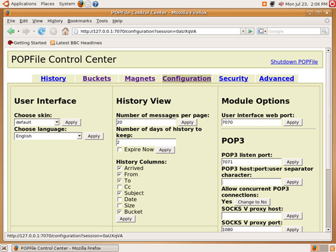This screenshot has width=336, height=252.
Task: Click Change to No for concurrent connections
Action: 252,202
